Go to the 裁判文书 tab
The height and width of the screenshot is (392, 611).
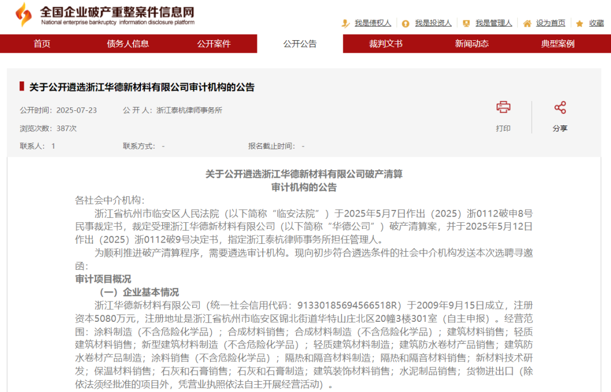(386, 44)
